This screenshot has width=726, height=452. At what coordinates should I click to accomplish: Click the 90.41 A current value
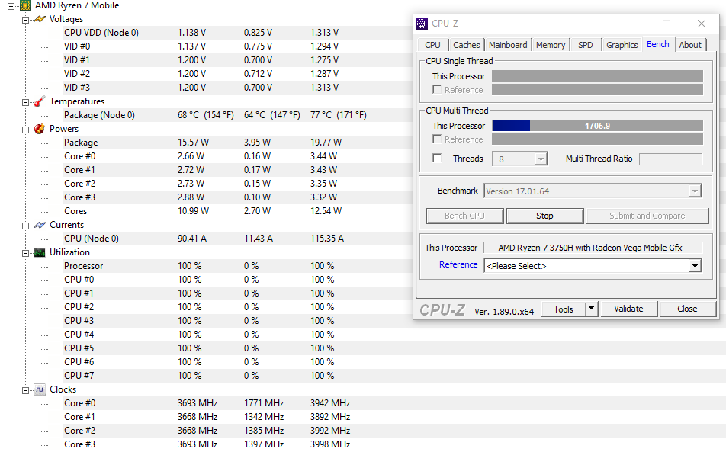pyautogui.click(x=192, y=239)
